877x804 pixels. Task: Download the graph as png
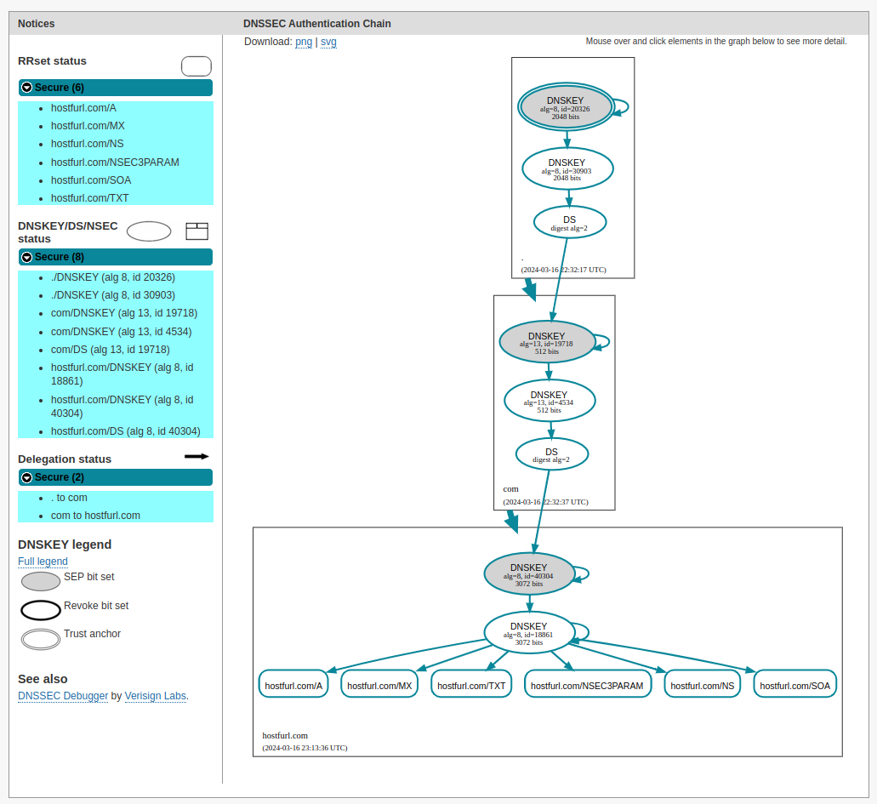(x=304, y=42)
